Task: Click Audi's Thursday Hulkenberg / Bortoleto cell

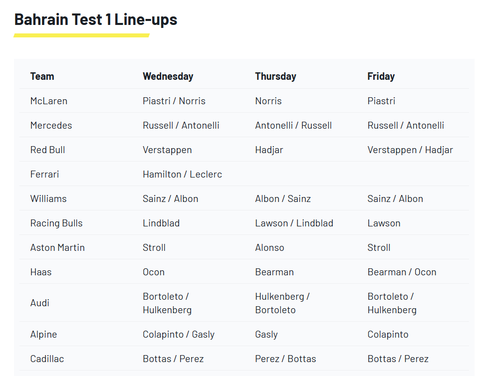Action: pyautogui.click(x=282, y=303)
